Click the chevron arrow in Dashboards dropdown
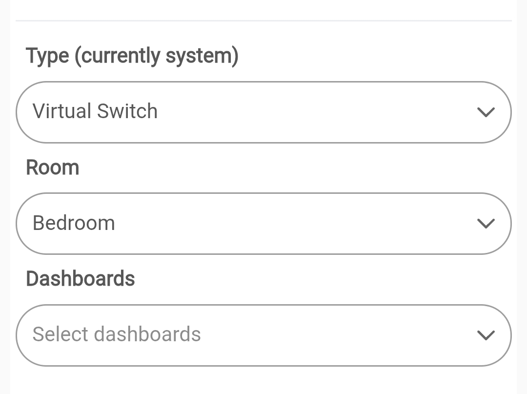 coord(486,335)
